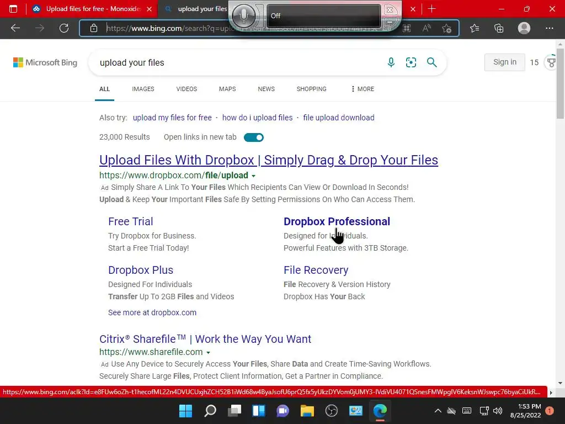
Task: Try suggestion upload my files for free
Action: 172,118
